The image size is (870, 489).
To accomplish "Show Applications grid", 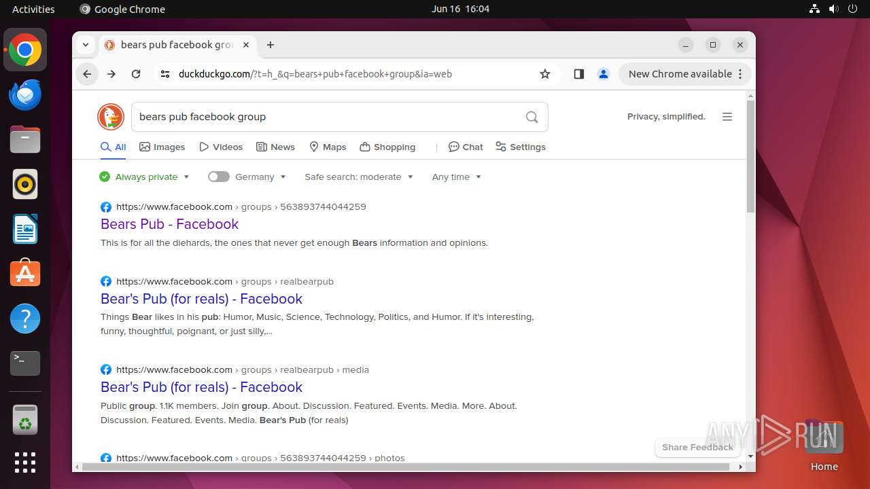I will [x=25, y=463].
